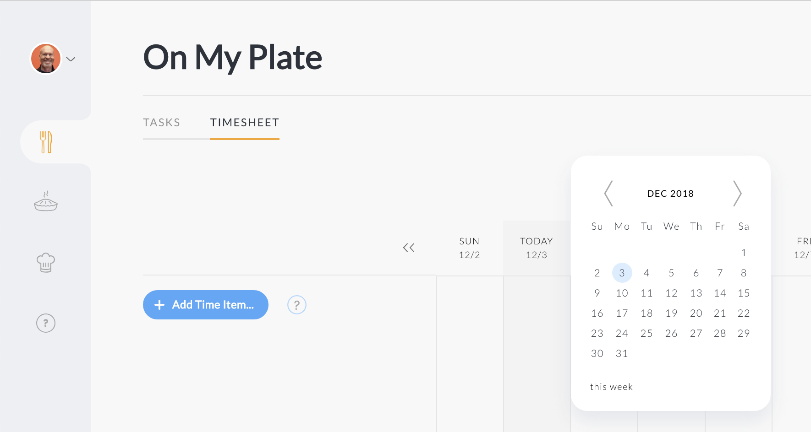The image size is (811, 432).
Task: Open the user profile avatar
Action: (x=45, y=59)
